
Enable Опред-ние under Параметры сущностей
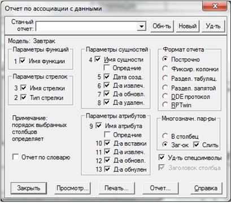coord(107,67)
